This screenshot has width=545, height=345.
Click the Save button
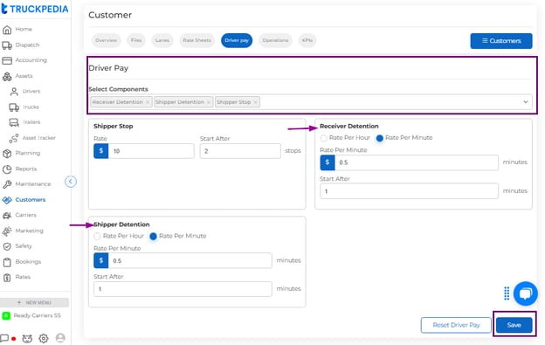514,325
